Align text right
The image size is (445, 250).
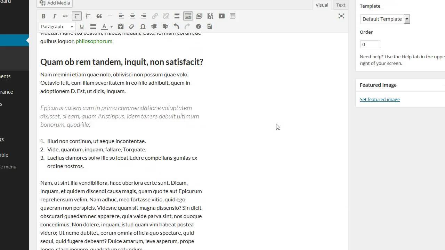[x=144, y=16]
